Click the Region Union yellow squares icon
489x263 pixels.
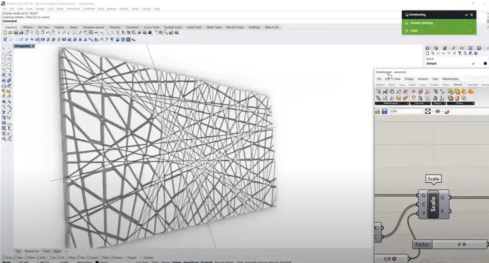pyautogui.click(x=457, y=92)
